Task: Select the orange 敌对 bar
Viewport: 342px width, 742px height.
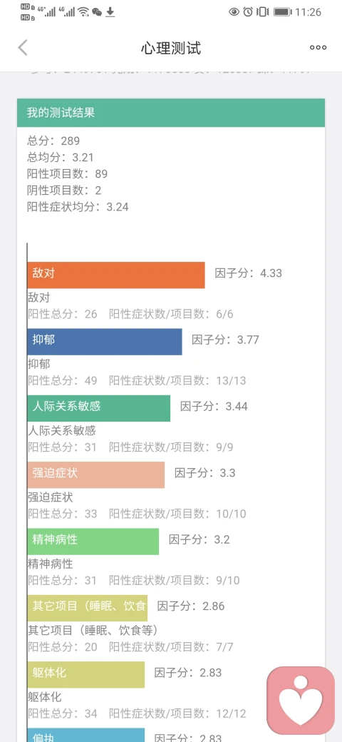Action: 116,275
